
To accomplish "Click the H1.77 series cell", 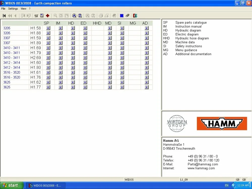I will 36,87.
